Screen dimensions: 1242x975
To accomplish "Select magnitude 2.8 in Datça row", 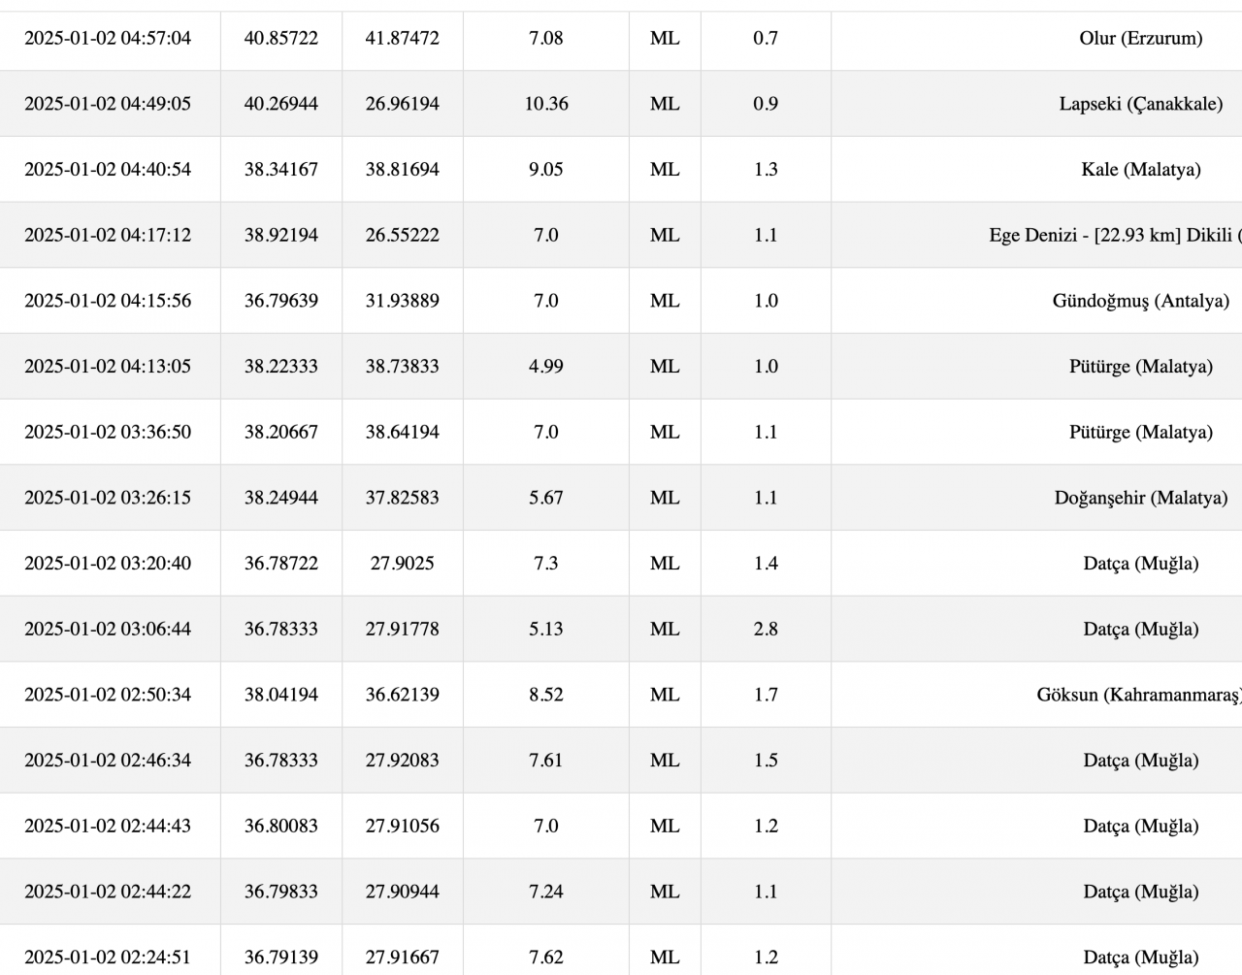I will [766, 629].
